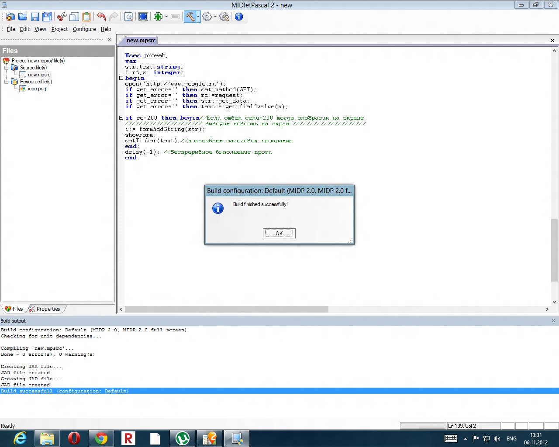Viewport: 559px width, 447px height.
Task: Collapse the Source file(s) tree node
Action: 7,68
